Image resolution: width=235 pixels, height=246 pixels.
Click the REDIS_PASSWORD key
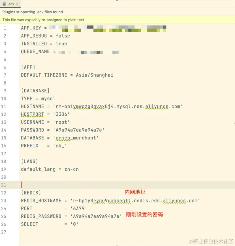click(x=41, y=216)
